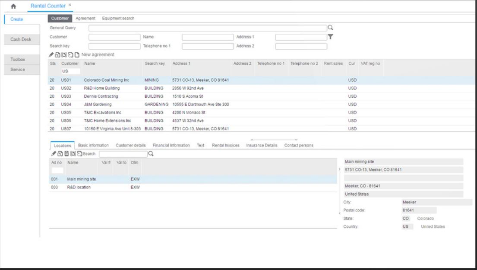Viewport: 477px width, 270px height.
Task: Switch to the Agreement tab
Action: pos(85,19)
